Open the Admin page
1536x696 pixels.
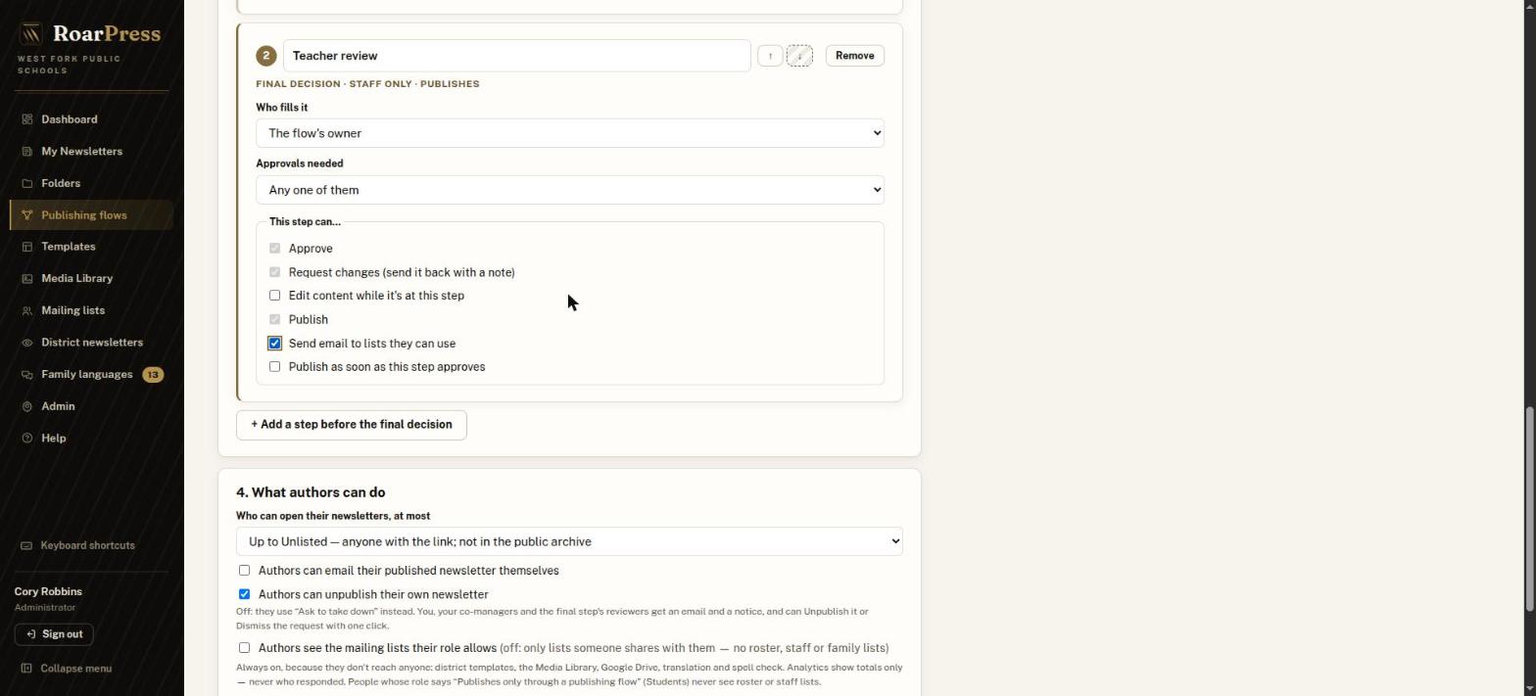92,406
